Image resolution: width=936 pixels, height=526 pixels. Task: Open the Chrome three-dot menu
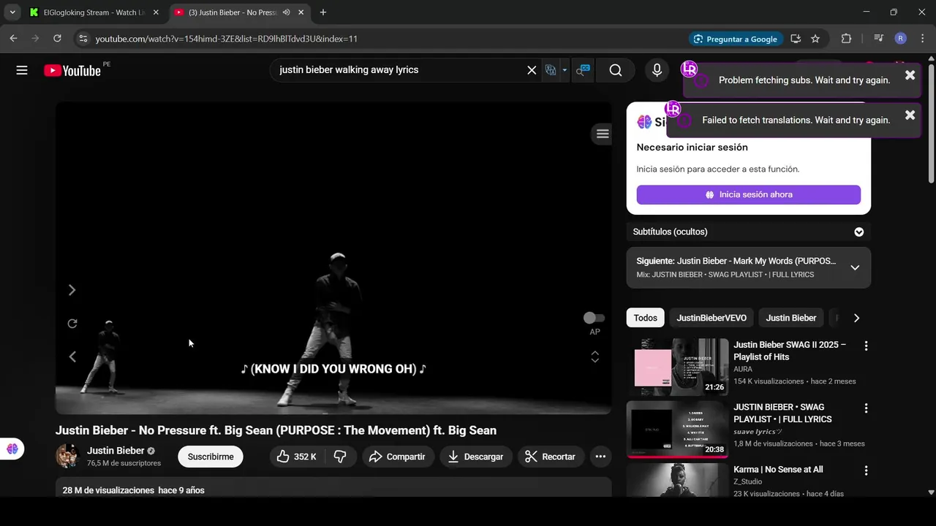921,39
